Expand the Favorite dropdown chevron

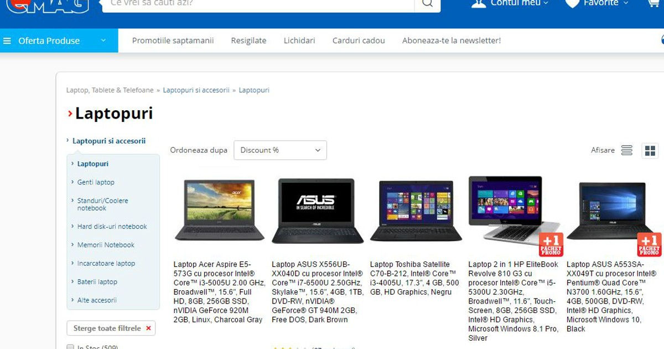(x=626, y=3)
